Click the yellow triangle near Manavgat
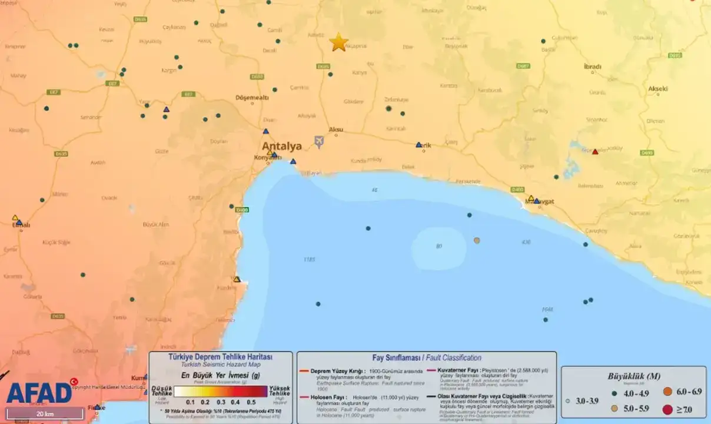 tap(531, 198)
